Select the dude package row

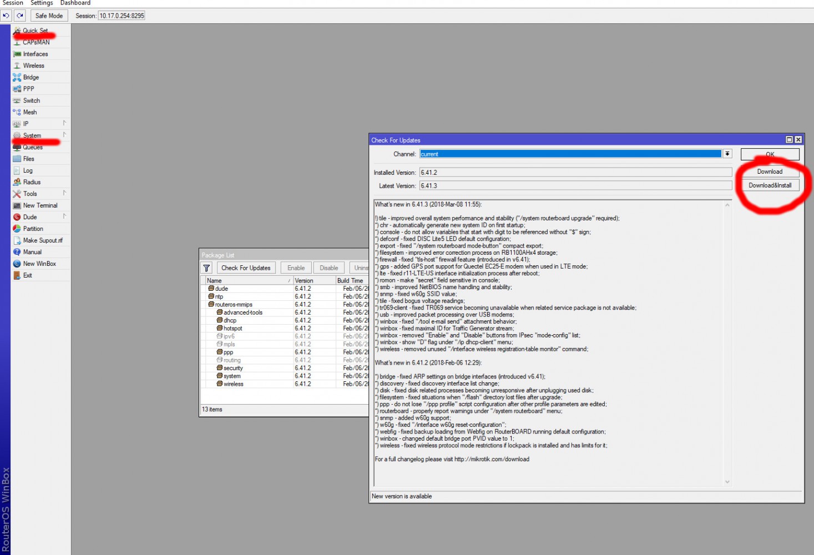pyautogui.click(x=285, y=289)
